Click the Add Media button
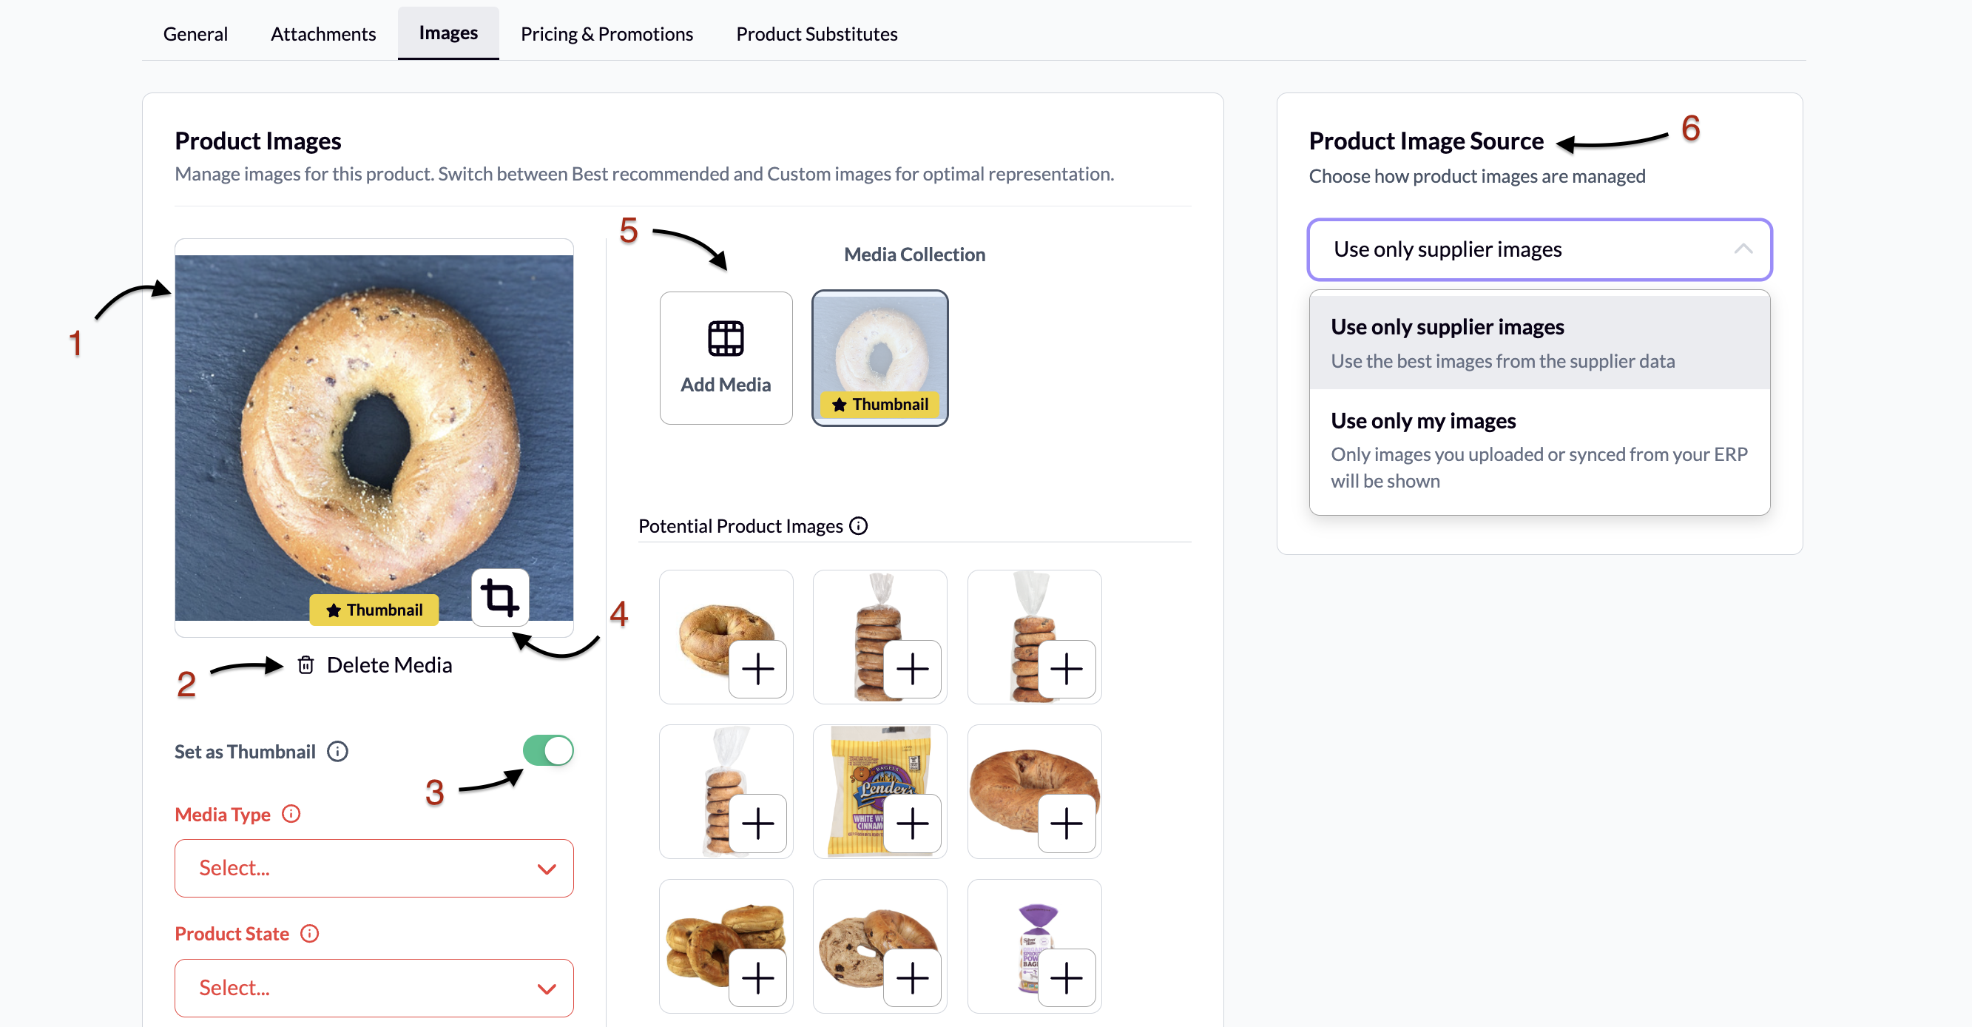Image resolution: width=1972 pixels, height=1027 pixels. (x=726, y=357)
